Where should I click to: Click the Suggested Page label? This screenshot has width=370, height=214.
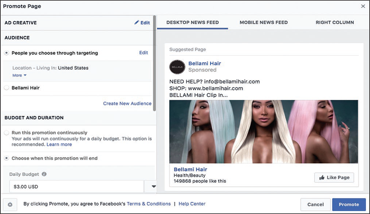click(x=188, y=49)
